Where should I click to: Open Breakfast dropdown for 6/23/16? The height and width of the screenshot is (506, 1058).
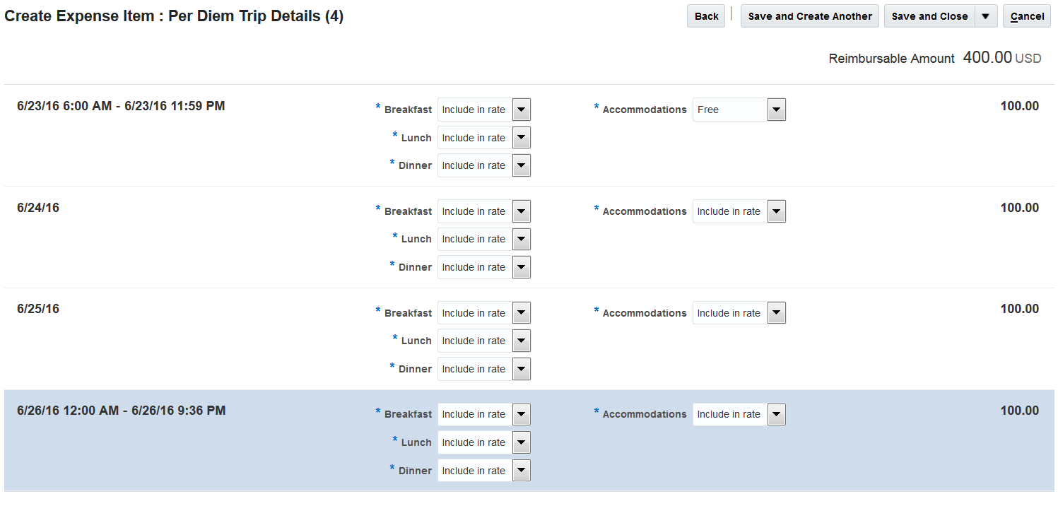pyautogui.click(x=521, y=110)
